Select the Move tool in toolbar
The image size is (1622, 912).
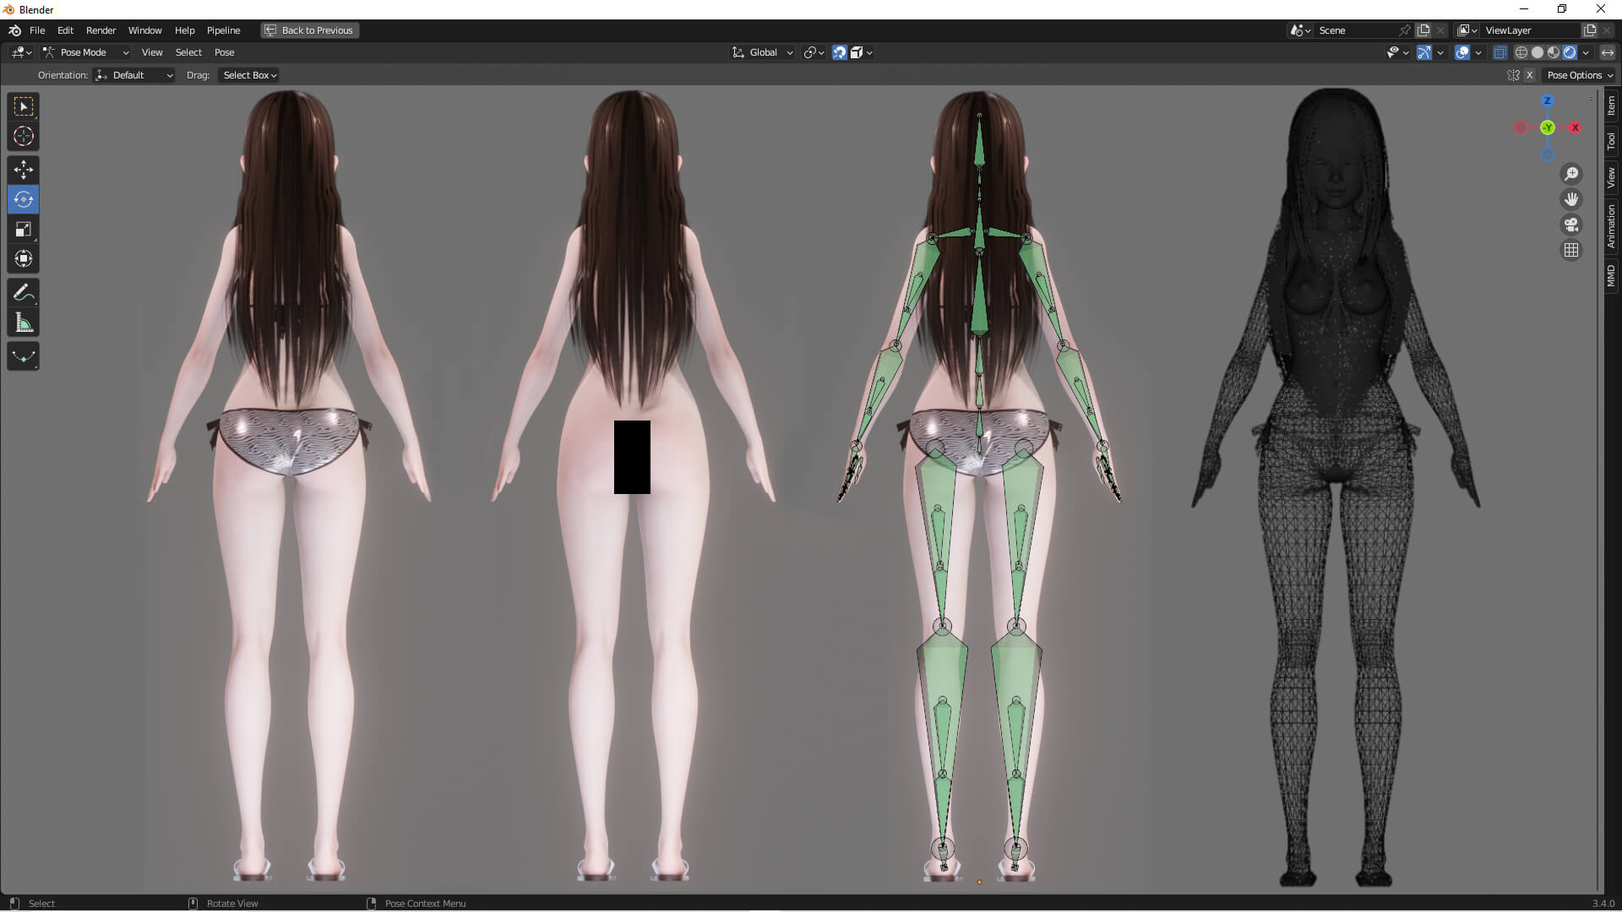coord(23,170)
